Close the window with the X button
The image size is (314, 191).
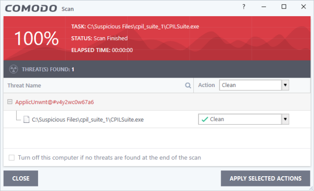click(304, 7)
